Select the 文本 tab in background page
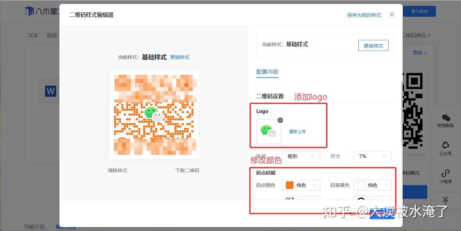 33,35
